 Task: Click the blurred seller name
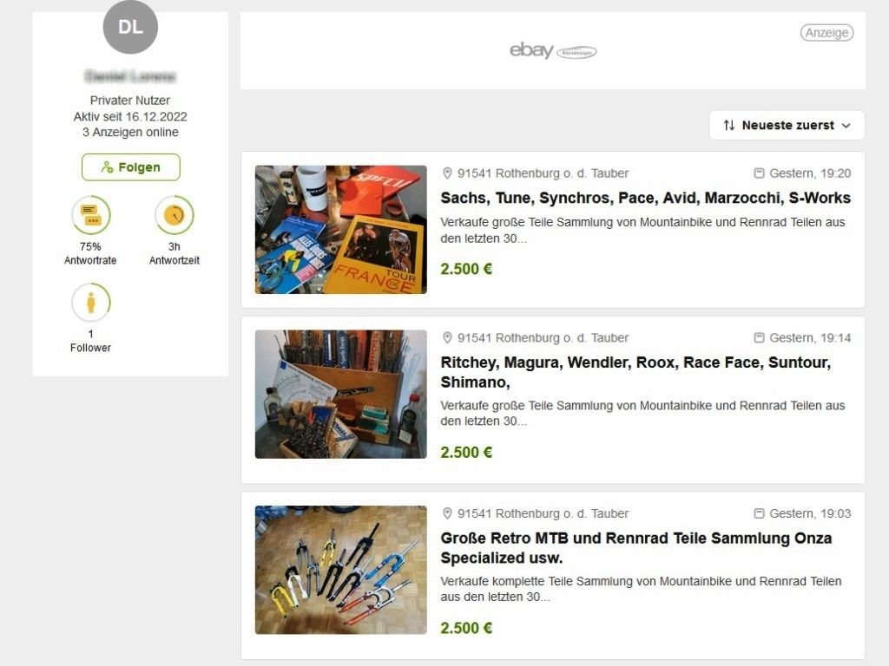click(x=130, y=76)
